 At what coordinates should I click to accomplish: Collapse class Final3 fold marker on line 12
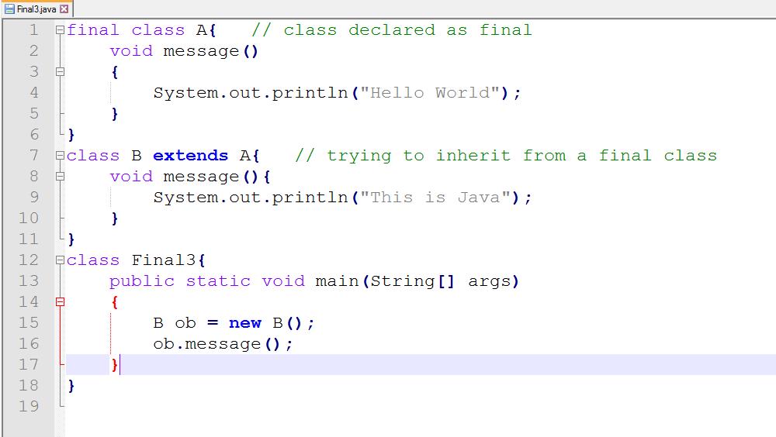tap(60, 260)
